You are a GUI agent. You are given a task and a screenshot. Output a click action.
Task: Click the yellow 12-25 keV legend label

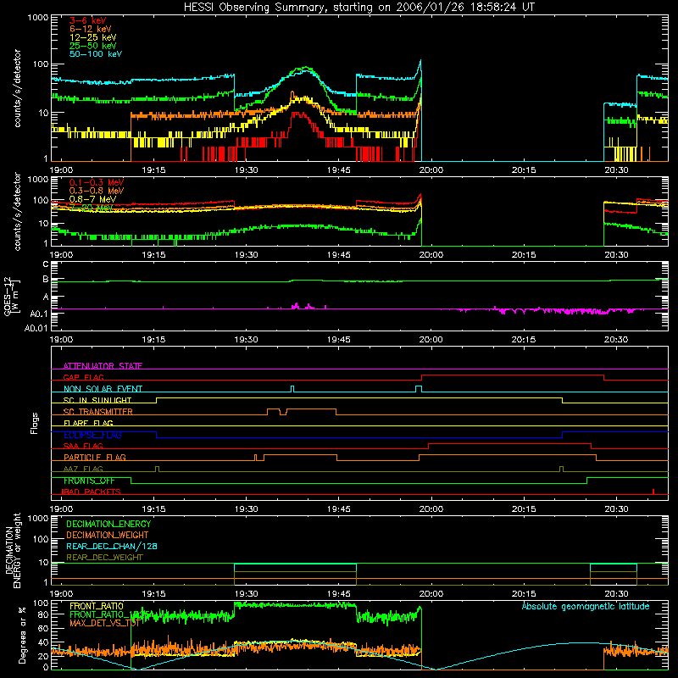(x=93, y=37)
